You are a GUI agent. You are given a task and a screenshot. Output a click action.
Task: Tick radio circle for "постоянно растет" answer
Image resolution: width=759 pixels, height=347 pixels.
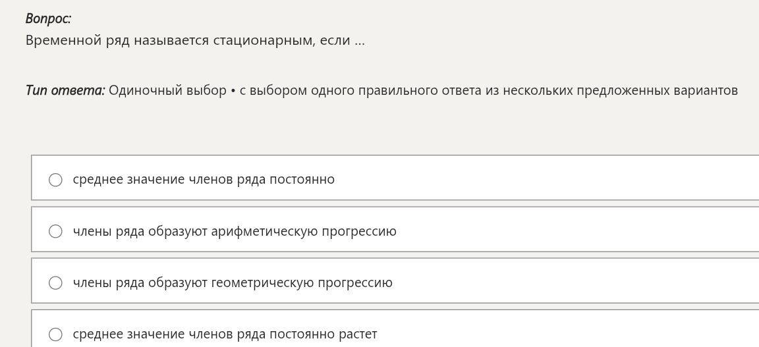point(55,334)
